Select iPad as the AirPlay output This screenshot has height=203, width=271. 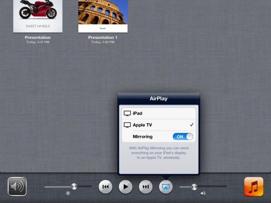pos(158,113)
